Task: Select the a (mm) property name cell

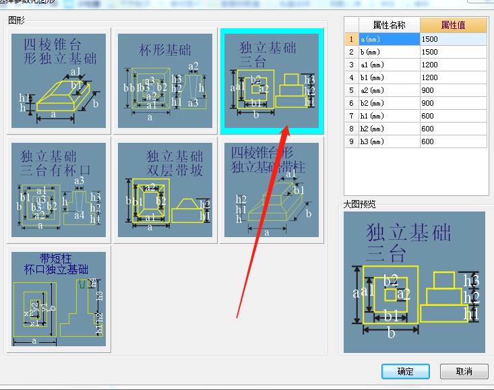Action: pyautogui.click(x=390, y=39)
